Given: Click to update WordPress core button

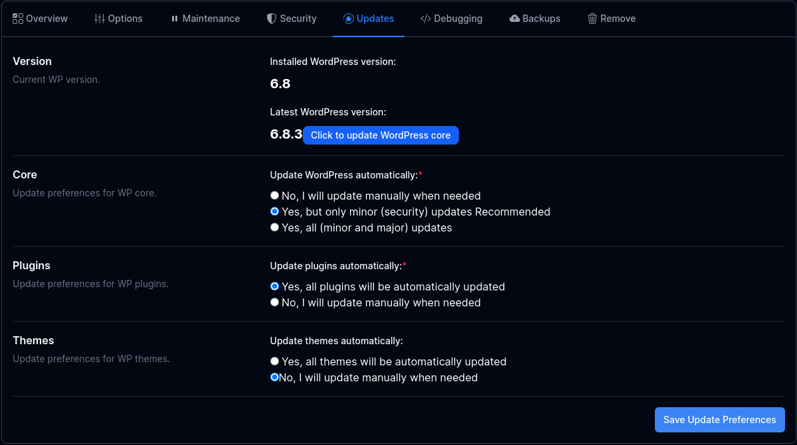Looking at the screenshot, I should point(381,135).
